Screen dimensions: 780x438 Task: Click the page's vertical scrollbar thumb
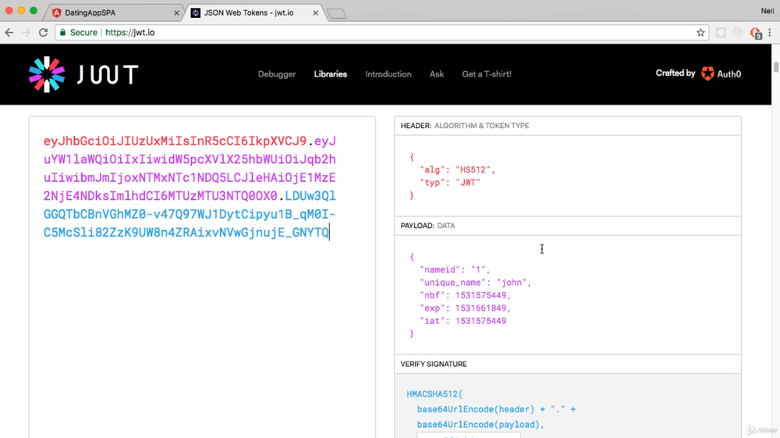tap(776, 67)
